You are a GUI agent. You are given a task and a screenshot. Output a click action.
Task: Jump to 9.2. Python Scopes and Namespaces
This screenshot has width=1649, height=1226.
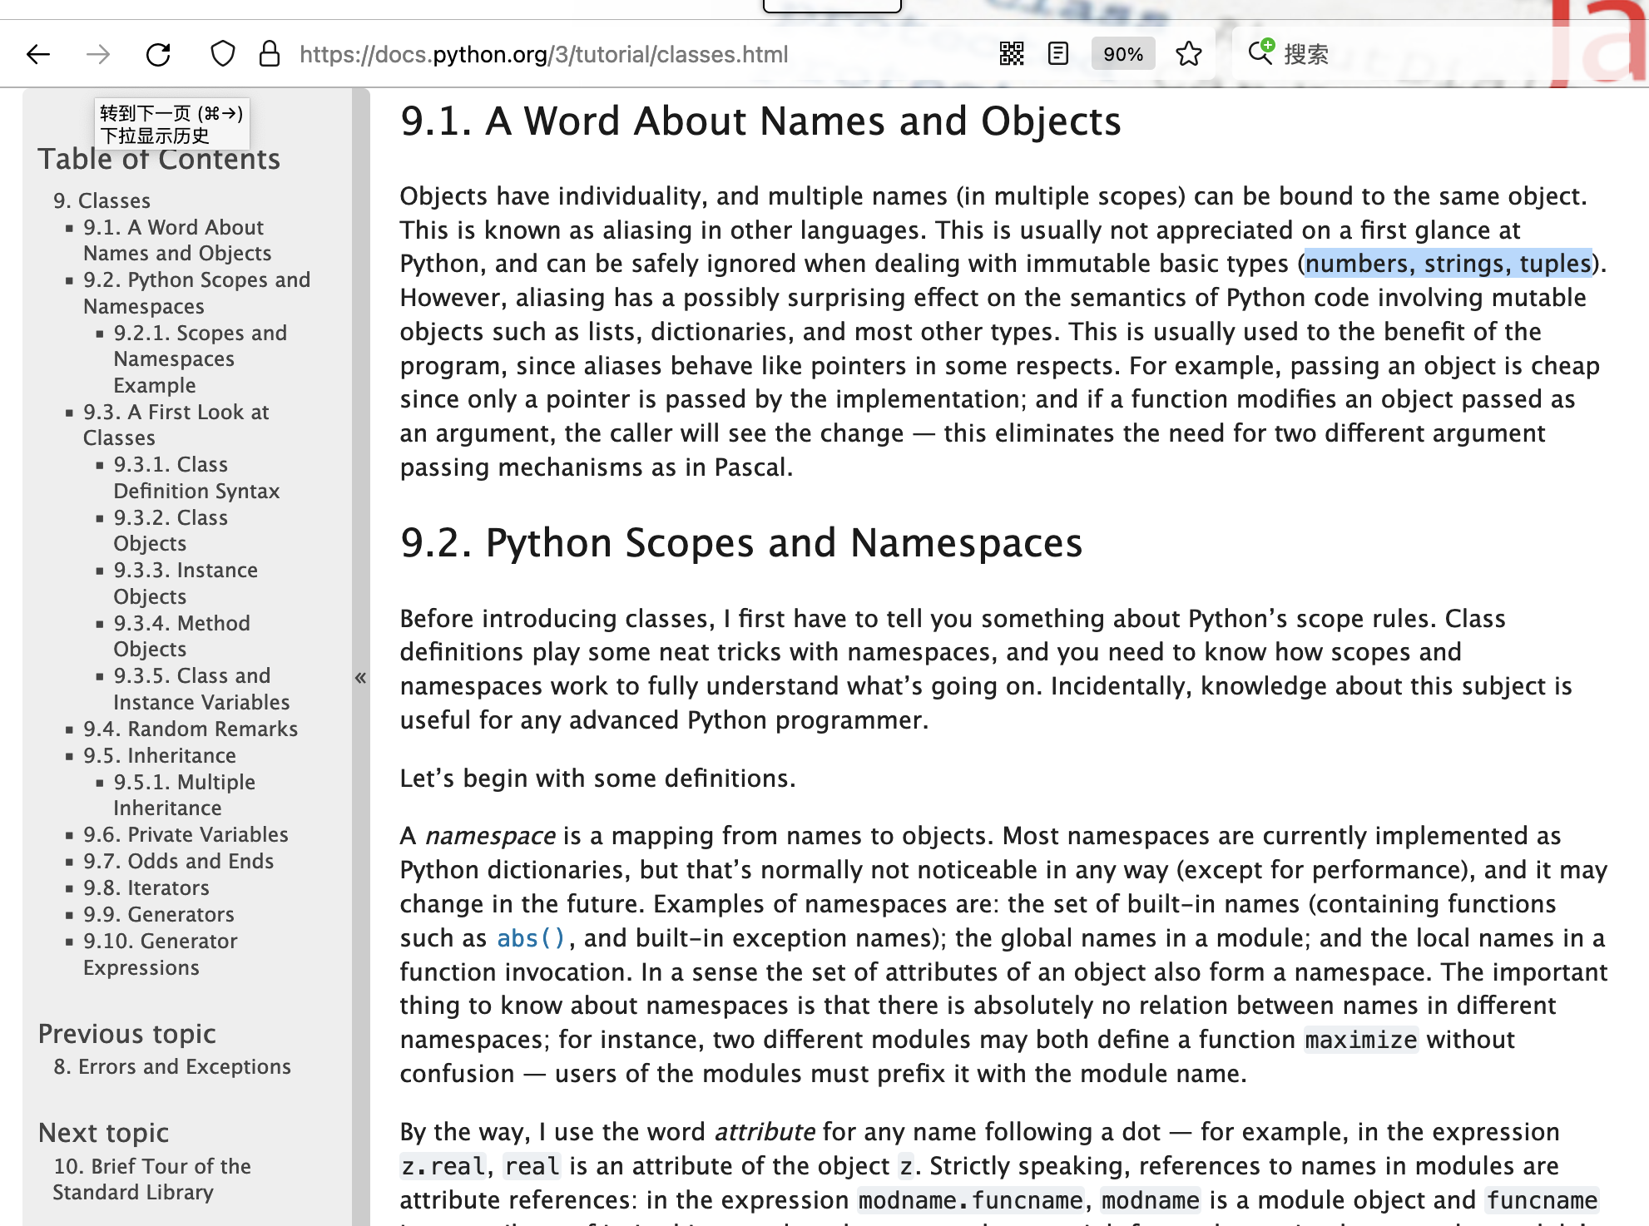[x=196, y=293]
